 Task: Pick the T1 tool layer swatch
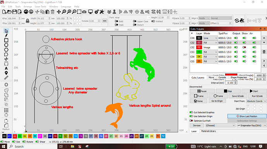158,136
